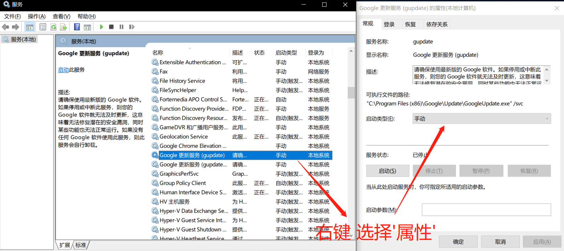Click the Export List toolbar icon
Screen dimensions: 564x251
(63, 27)
